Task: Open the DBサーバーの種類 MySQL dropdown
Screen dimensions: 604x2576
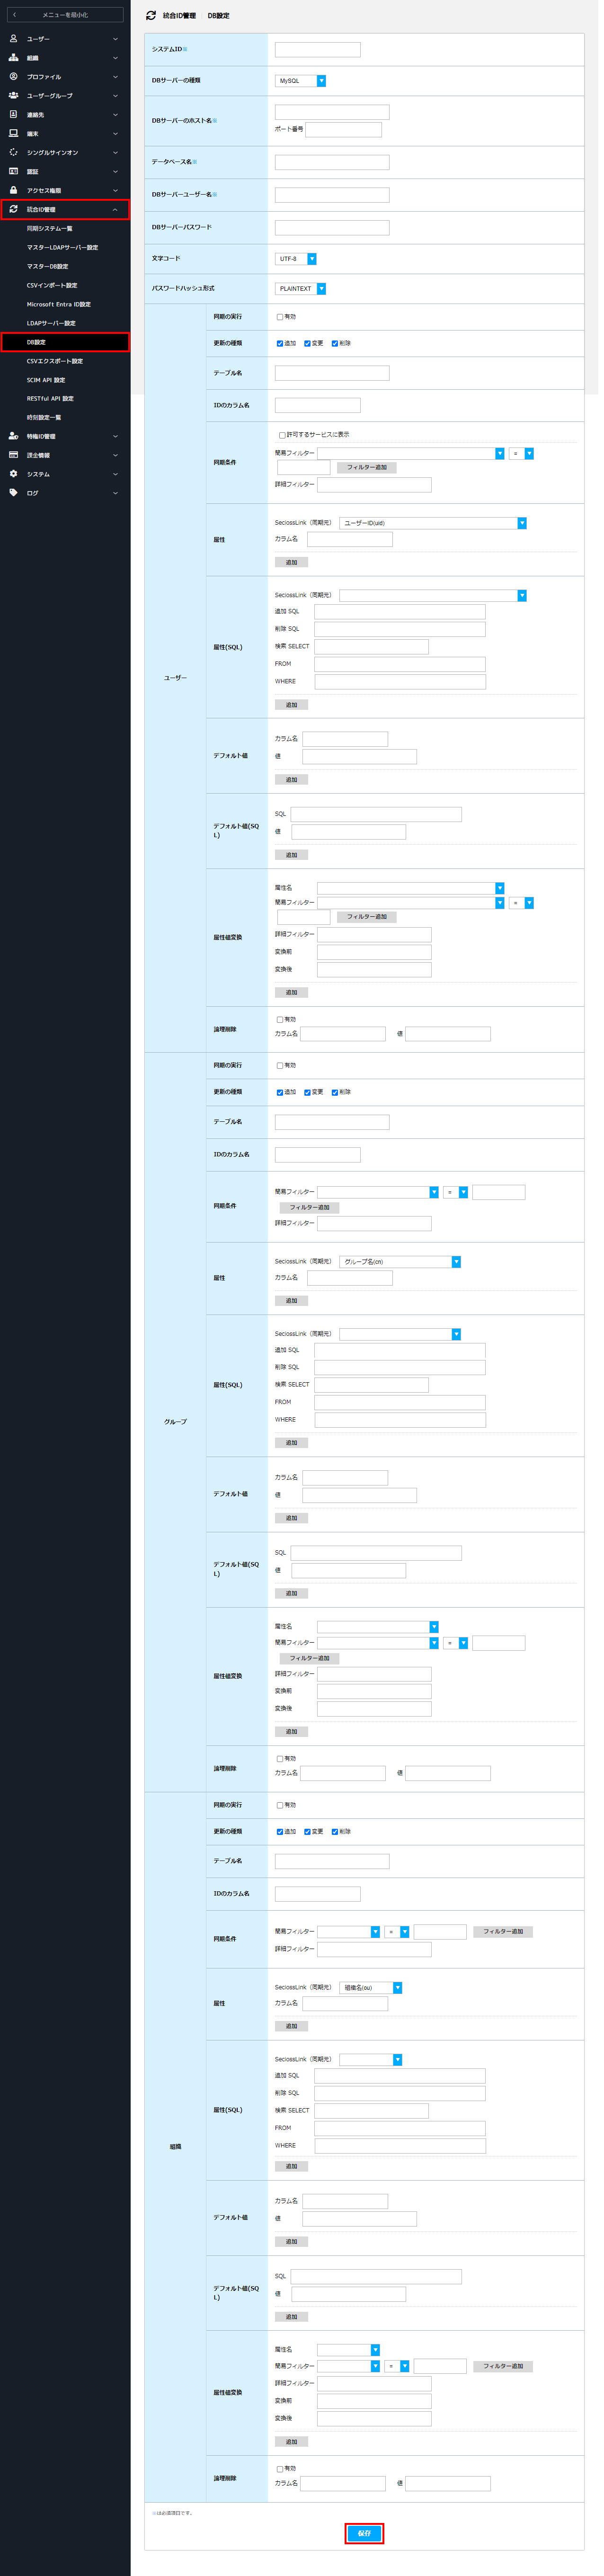Action: (x=300, y=81)
